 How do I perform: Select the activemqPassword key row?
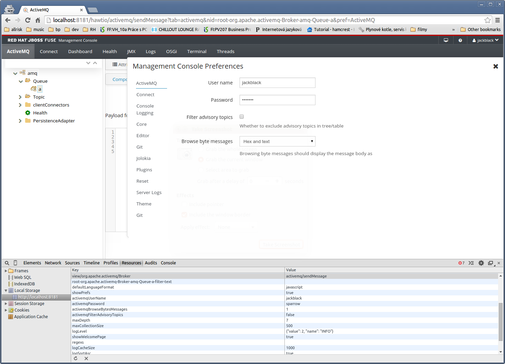285,304
